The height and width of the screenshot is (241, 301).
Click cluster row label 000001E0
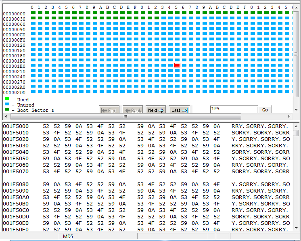coord(14,66)
